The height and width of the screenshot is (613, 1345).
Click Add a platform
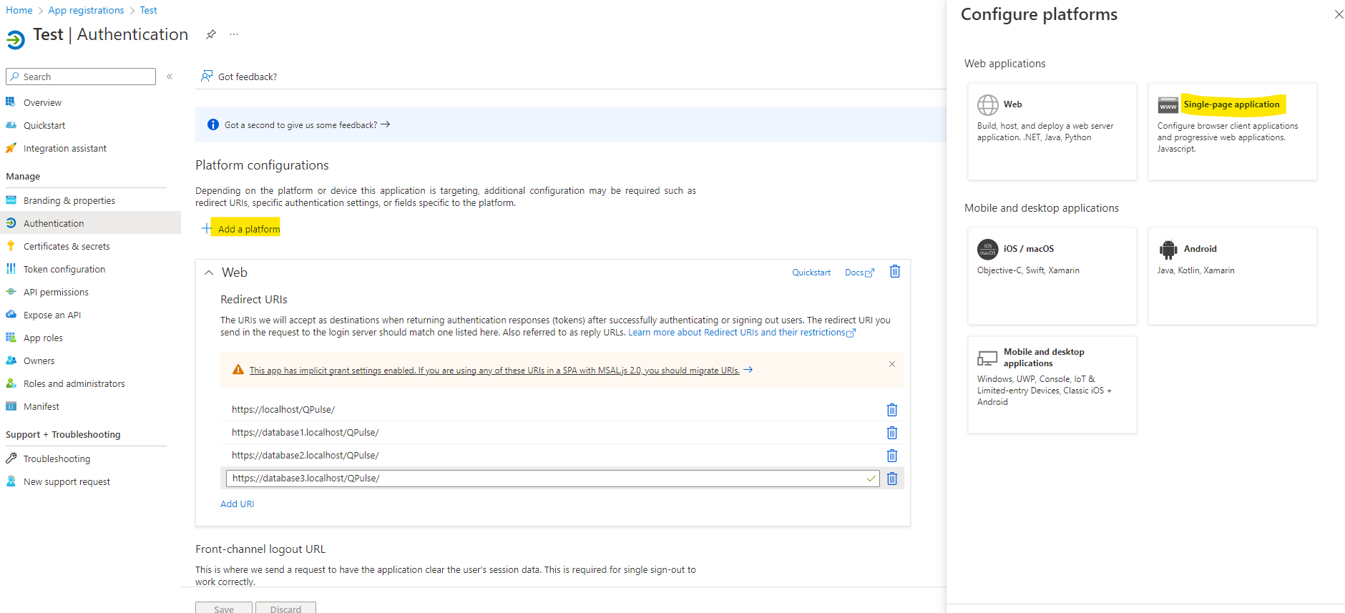coord(248,229)
